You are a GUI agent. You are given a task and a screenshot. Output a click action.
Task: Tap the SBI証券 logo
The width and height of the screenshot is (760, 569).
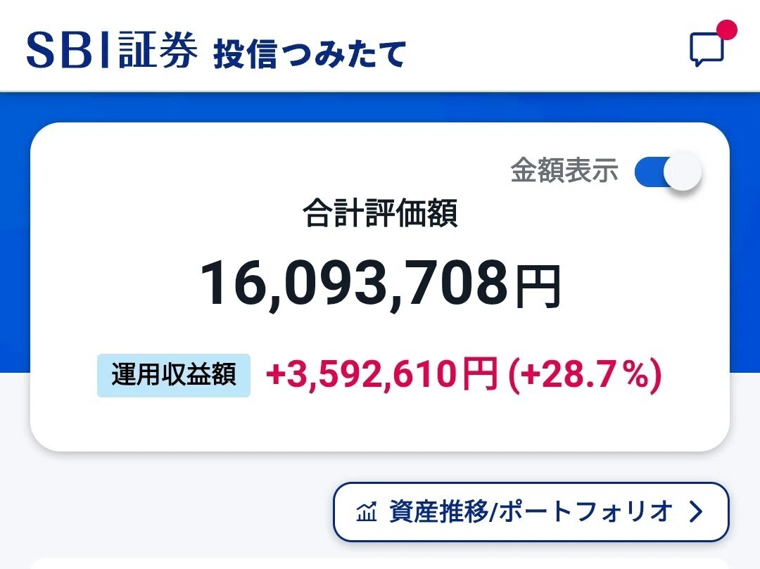pyautogui.click(x=112, y=49)
